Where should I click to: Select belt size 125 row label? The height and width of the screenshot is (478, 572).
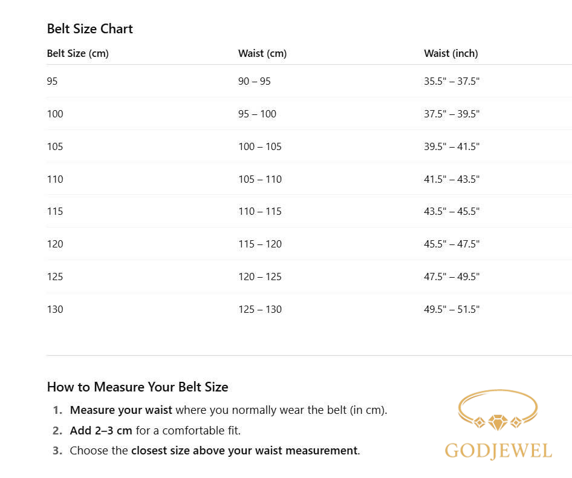55,277
